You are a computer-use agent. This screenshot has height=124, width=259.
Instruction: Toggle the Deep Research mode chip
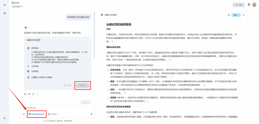(x=37, y=114)
